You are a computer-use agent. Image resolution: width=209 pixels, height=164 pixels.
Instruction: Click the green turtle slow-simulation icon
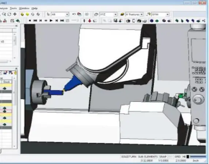click(x=18, y=21)
